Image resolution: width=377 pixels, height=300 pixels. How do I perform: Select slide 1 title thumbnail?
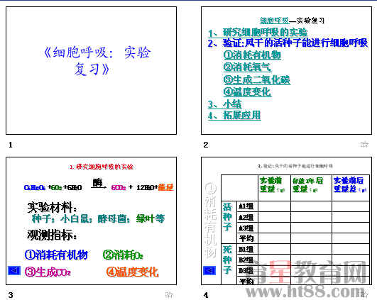pyautogui.click(x=91, y=71)
